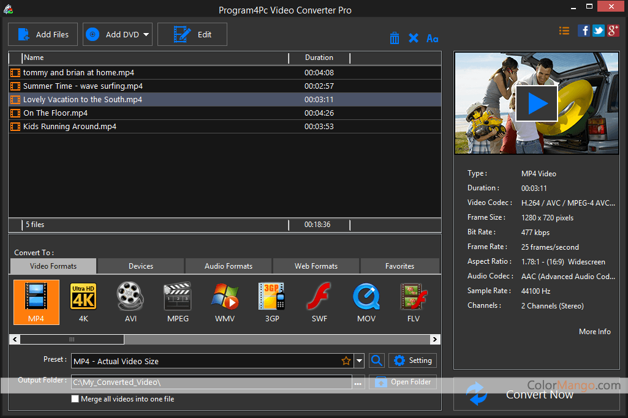The height and width of the screenshot is (418, 628).
Task: Choose the MOV QuickTime format icon
Action: coord(366,302)
